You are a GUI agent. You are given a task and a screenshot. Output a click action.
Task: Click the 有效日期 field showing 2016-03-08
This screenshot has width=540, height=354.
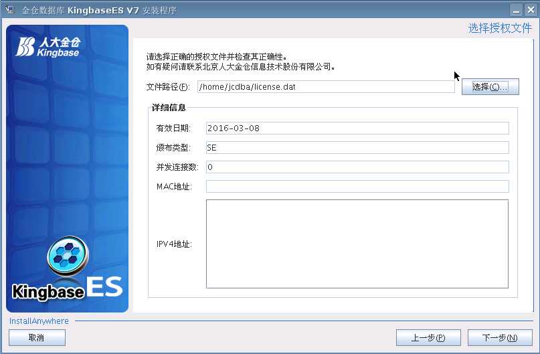(x=357, y=128)
